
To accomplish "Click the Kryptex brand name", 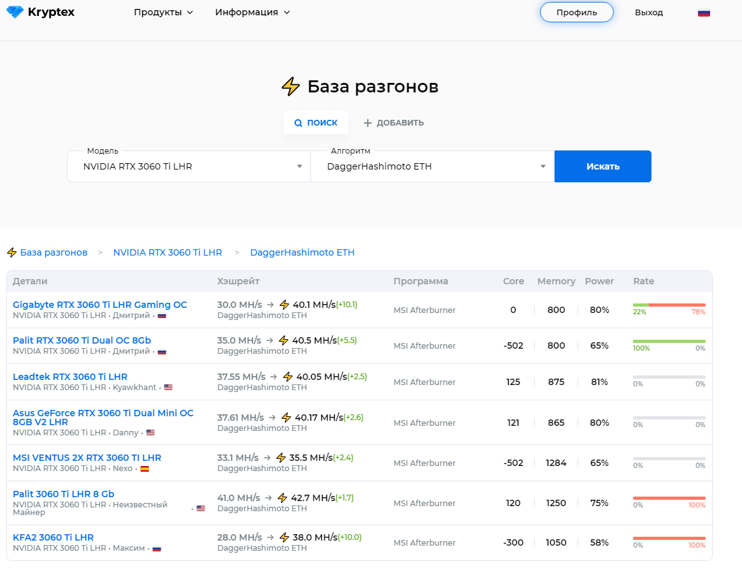I will tap(51, 12).
